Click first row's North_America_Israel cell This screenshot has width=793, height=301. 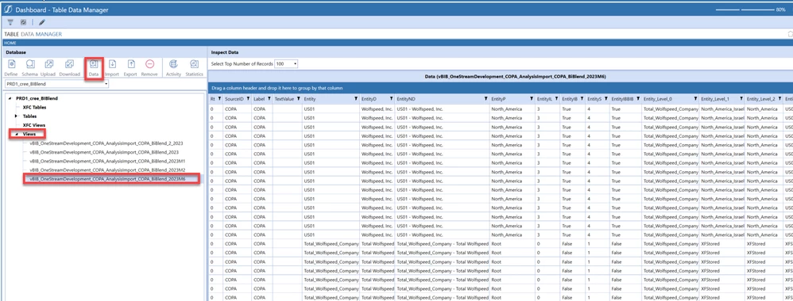[721, 109]
